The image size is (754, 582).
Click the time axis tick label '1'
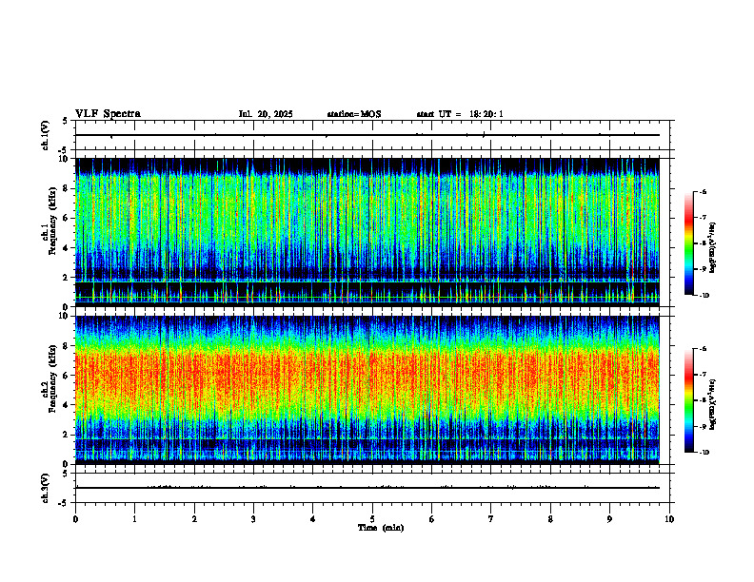(134, 519)
